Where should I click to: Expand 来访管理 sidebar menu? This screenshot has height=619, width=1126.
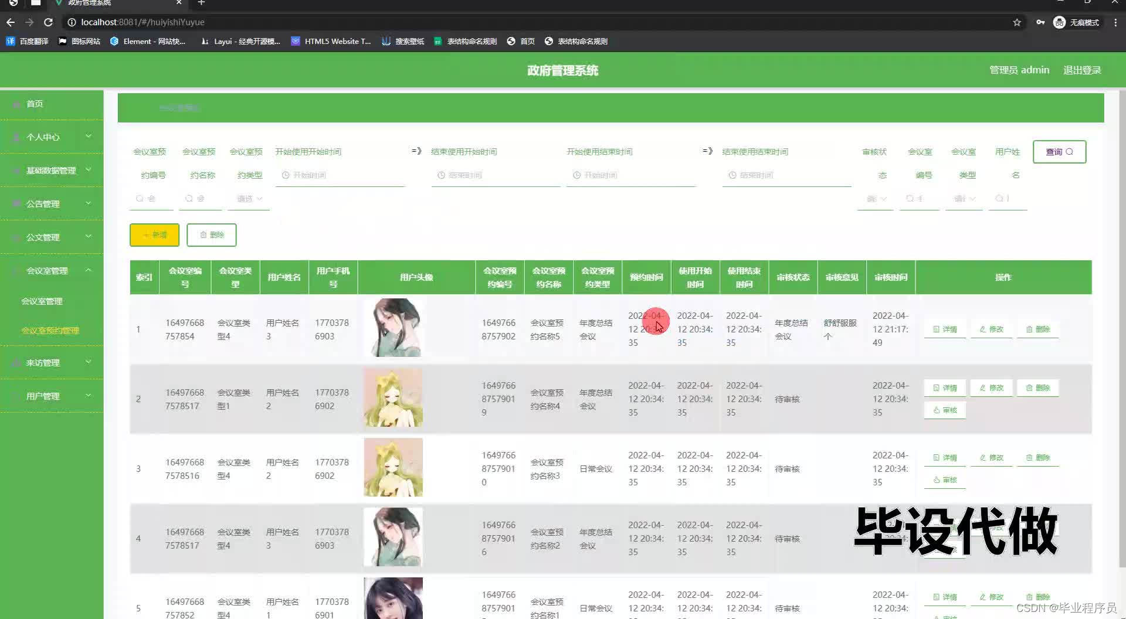click(52, 362)
